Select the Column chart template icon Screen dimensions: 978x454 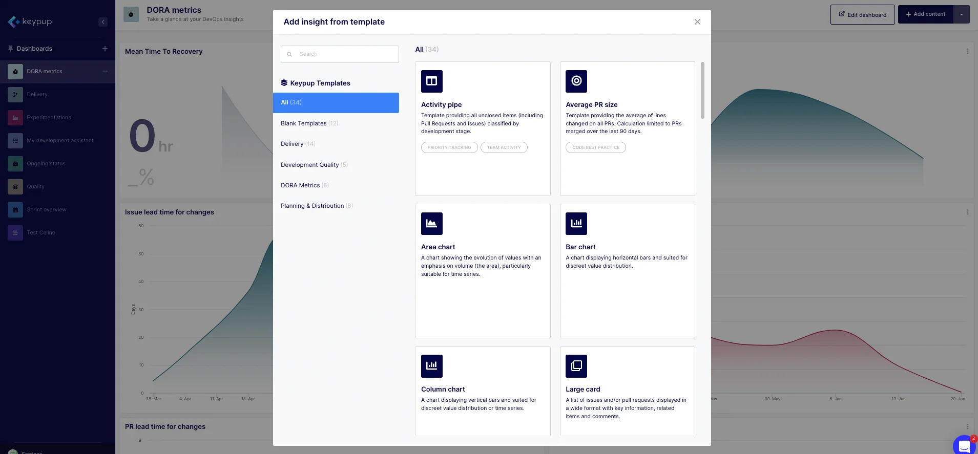click(x=431, y=365)
